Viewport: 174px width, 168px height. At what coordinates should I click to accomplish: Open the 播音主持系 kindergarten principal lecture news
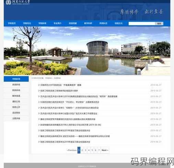click(68, 119)
